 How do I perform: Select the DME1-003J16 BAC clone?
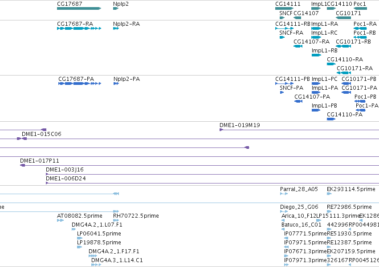coord(212,175)
